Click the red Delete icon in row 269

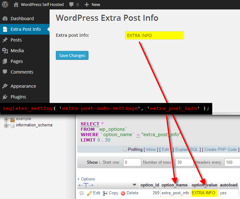pos(123,193)
